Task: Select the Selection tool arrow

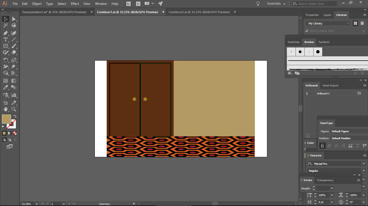Action: click(x=5, y=19)
